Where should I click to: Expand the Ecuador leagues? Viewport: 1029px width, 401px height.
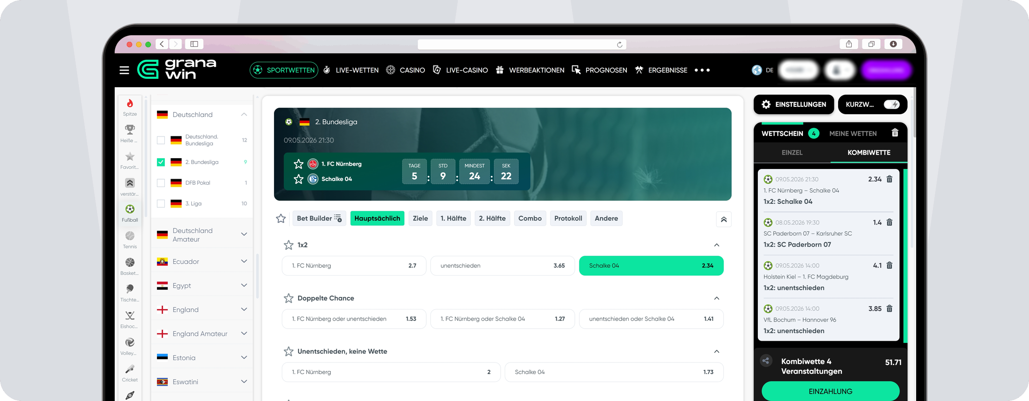244,261
